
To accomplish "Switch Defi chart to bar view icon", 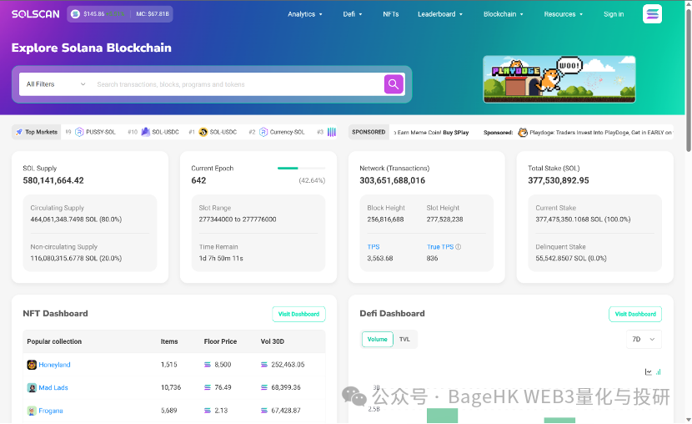I will [x=658, y=372].
